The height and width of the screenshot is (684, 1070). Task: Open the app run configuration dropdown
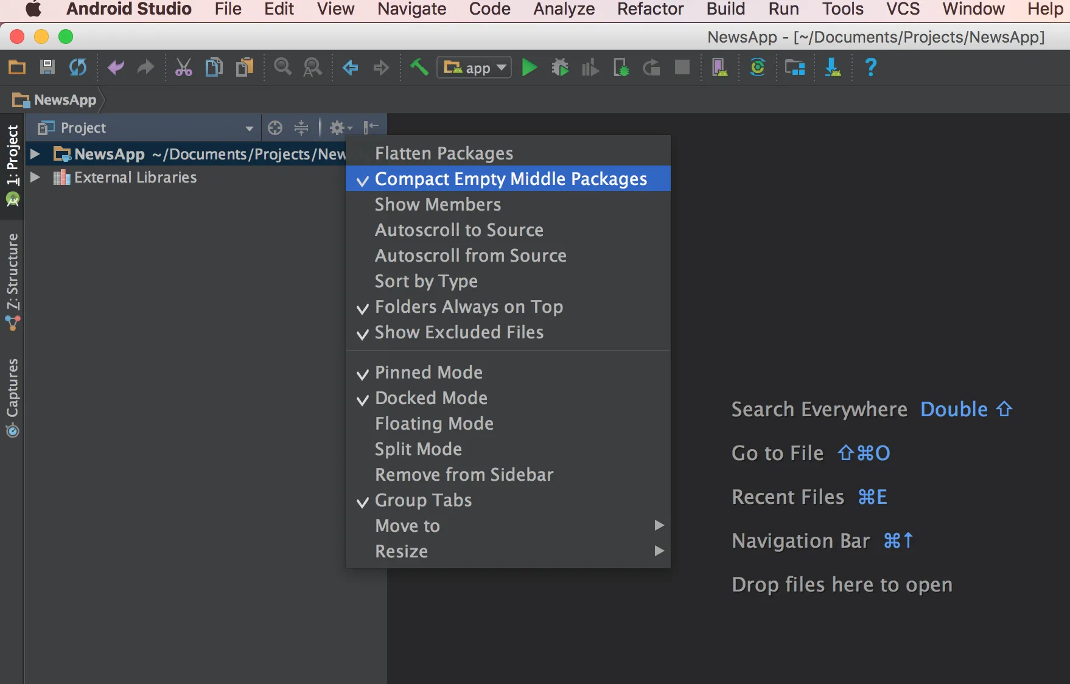474,67
